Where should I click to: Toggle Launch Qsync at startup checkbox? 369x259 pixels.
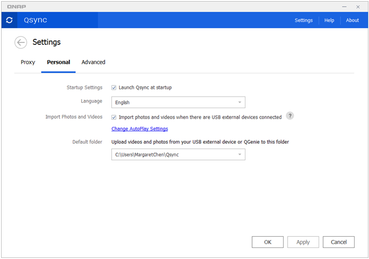click(114, 88)
